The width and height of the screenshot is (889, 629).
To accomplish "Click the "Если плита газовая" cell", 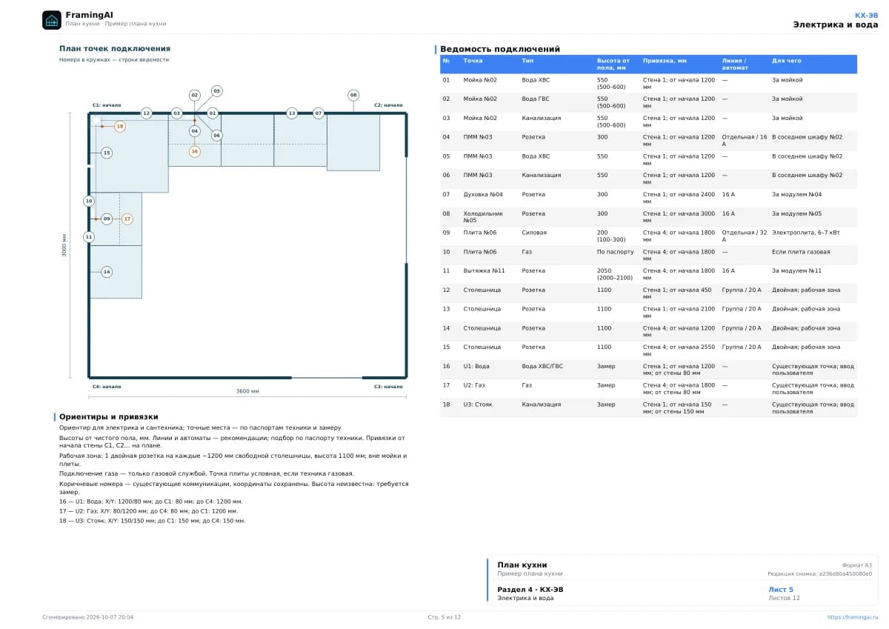I will (801, 252).
